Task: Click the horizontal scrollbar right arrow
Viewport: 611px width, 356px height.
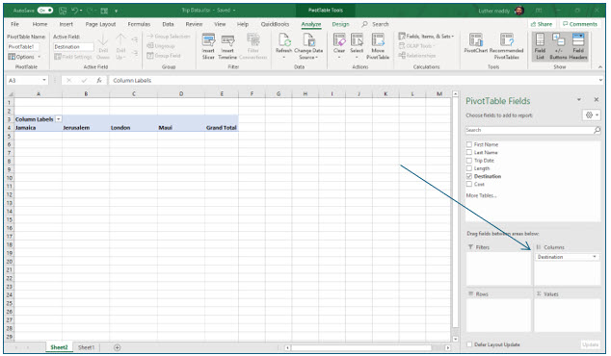Action: (448, 347)
